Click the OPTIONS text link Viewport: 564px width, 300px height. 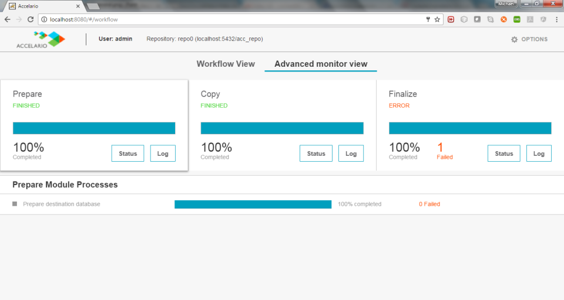click(x=535, y=39)
